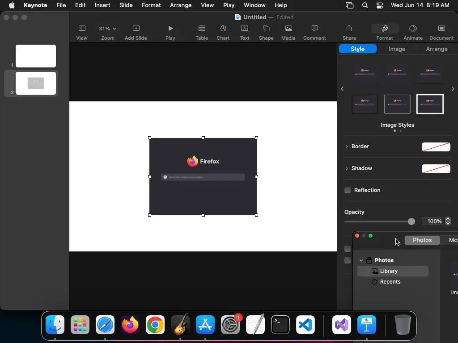Open the Insert menu
The width and height of the screenshot is (458, 343).
(102, 5)
